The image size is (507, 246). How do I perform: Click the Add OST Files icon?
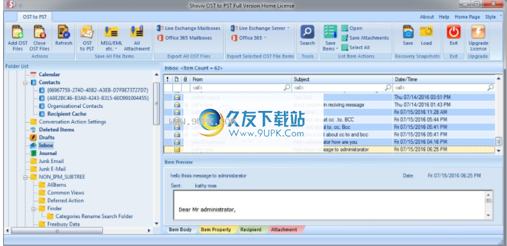point(17,32)
